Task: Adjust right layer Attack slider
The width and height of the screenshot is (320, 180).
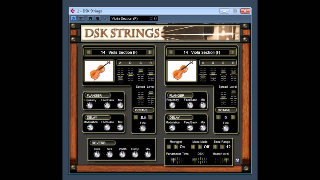Action: point(203,74)
